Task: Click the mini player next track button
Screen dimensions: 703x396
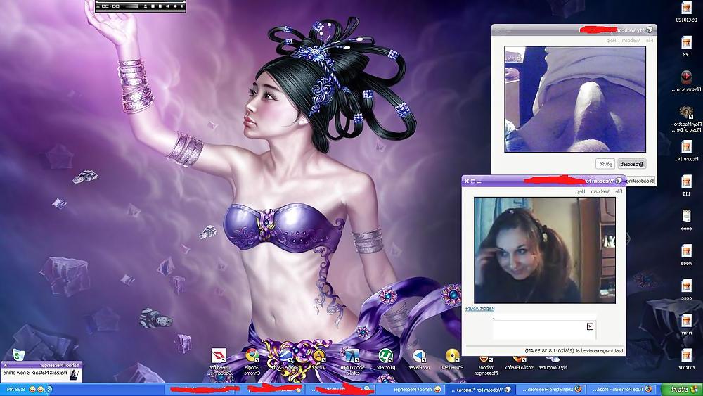Action: coord(167,6)
